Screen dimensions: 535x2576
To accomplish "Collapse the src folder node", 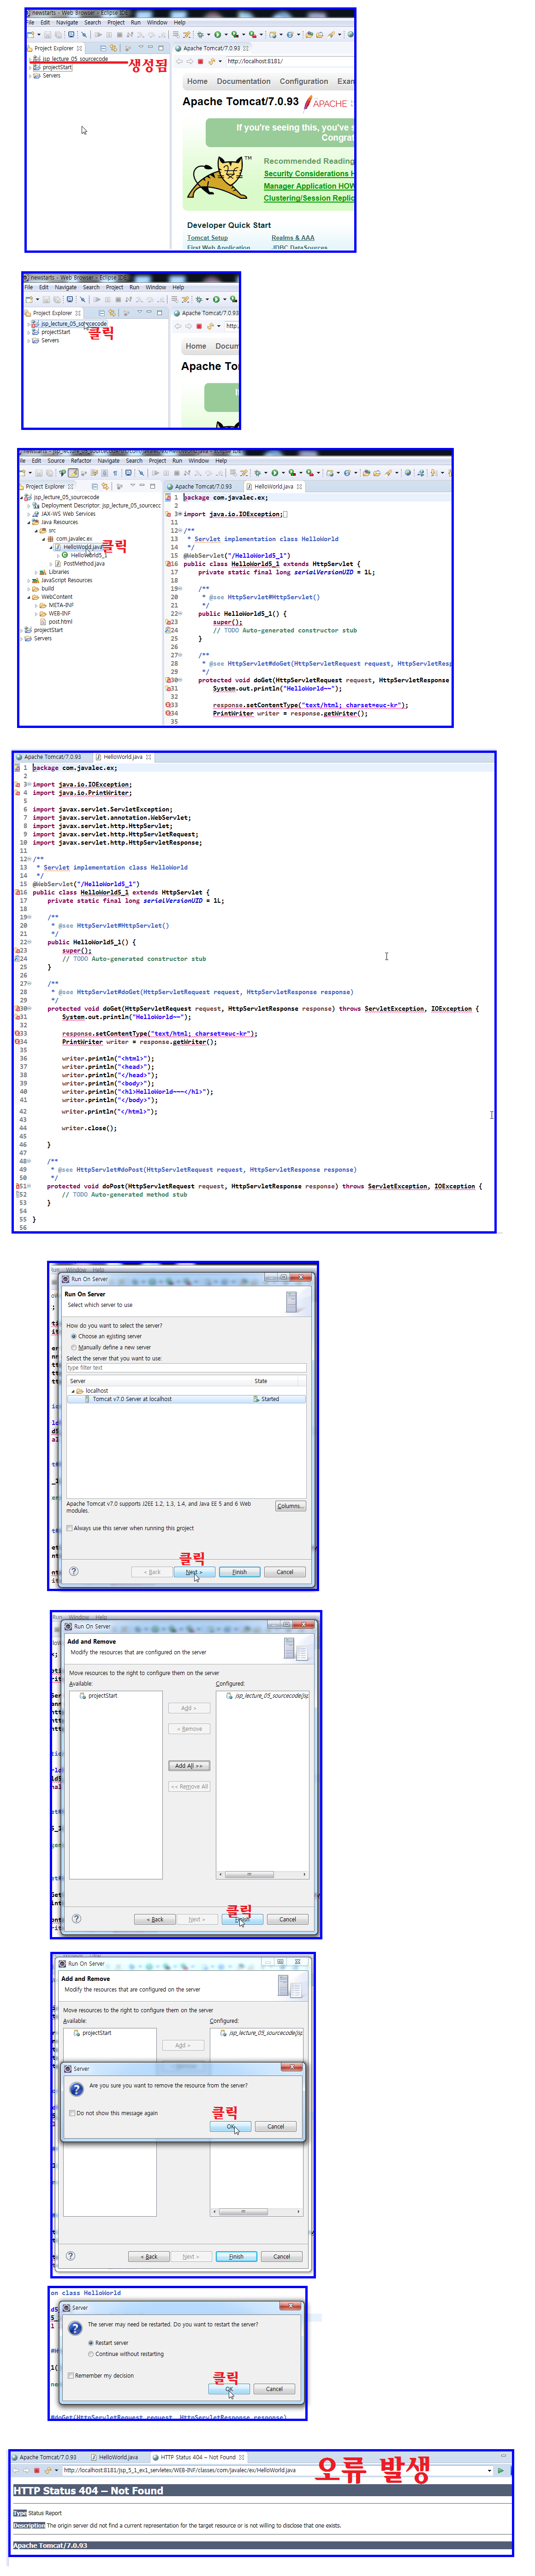I will (37, 530).
